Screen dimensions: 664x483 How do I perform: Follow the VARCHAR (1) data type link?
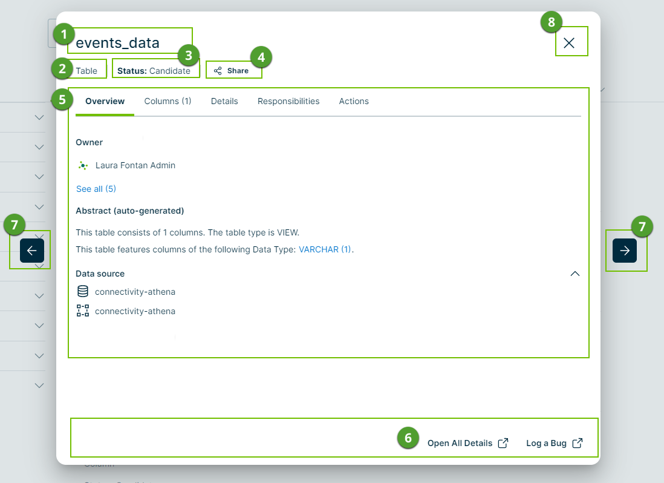(x=325, y=249)
